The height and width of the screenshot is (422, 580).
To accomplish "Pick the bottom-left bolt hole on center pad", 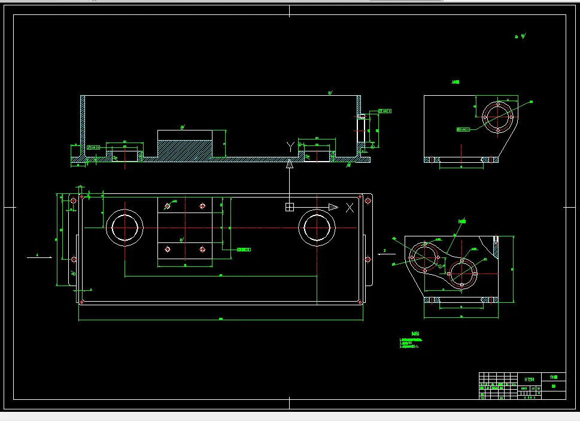I will pos(168,249).
